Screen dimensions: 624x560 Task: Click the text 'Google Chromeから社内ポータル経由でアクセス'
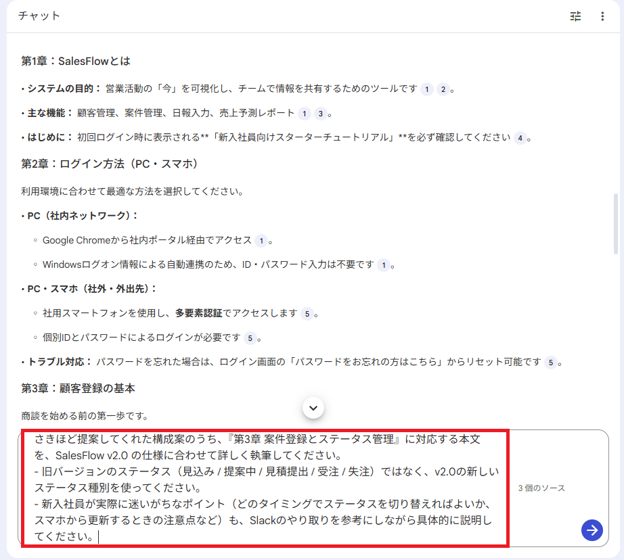click(148, 240)
